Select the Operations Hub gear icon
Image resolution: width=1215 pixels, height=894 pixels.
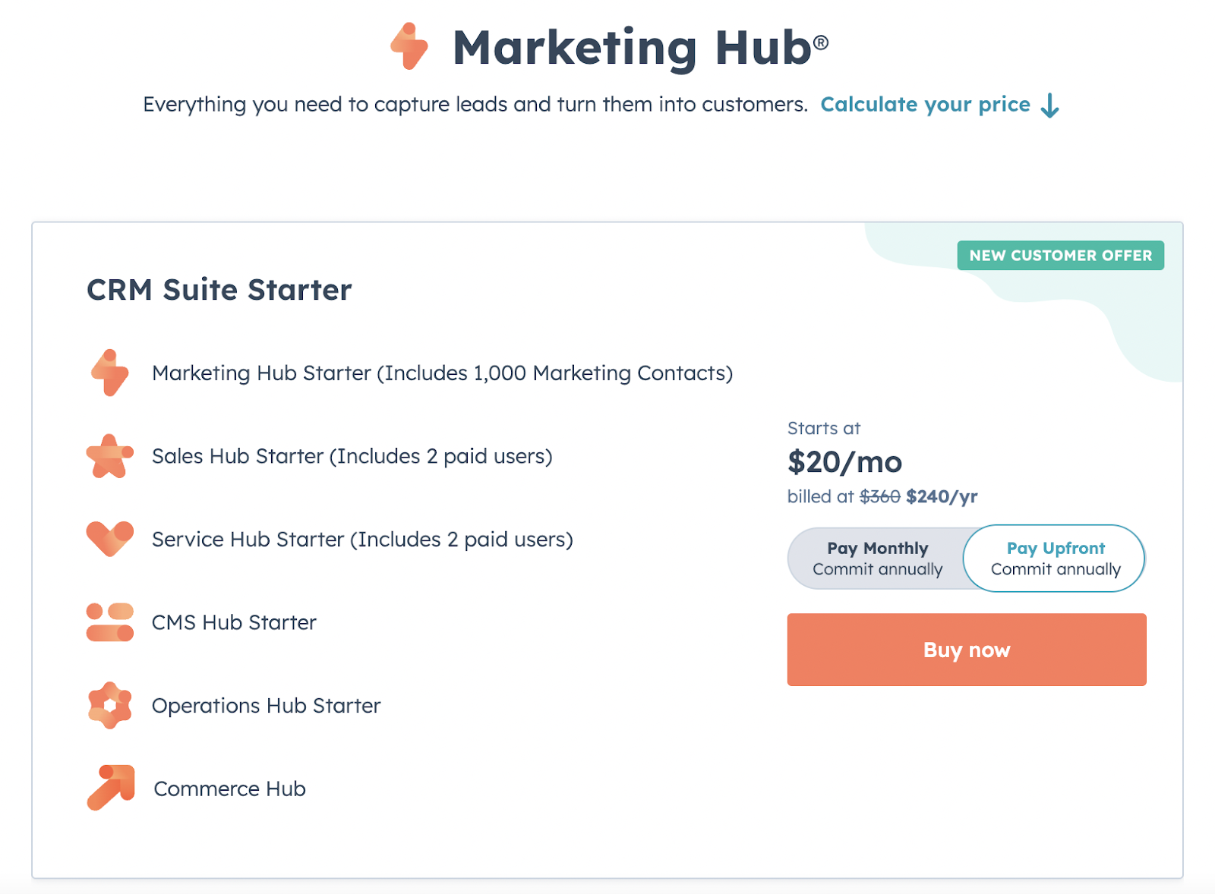pyautogui.click(x=109, y=705)
